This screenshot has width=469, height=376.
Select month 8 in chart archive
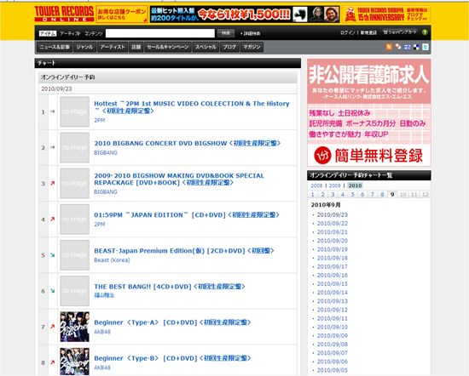coord(382,195)
